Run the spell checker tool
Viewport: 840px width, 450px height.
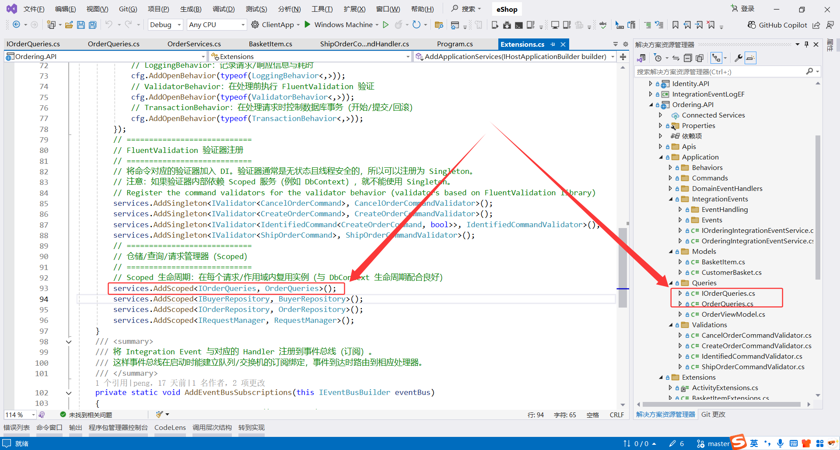click(603, 25)
